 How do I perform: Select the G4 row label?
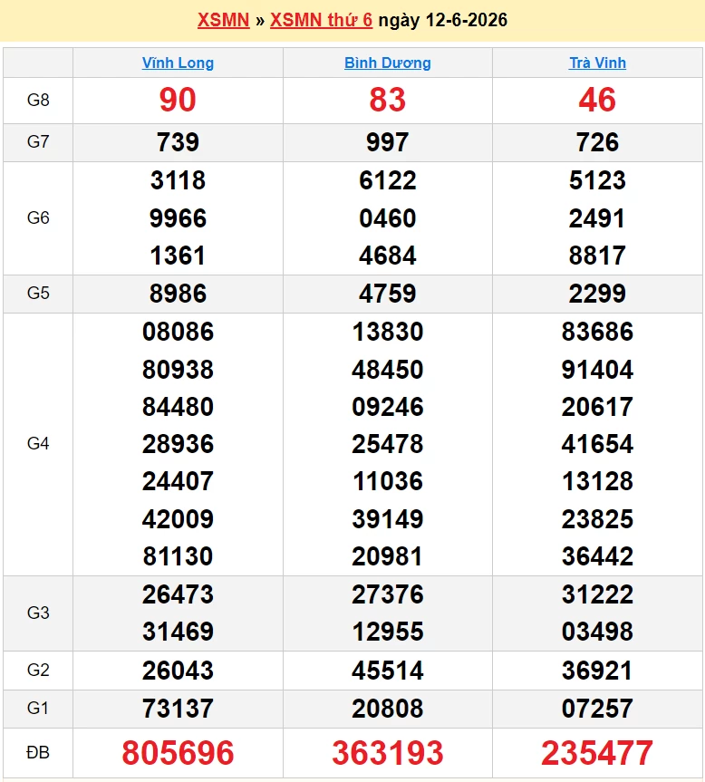38,443
